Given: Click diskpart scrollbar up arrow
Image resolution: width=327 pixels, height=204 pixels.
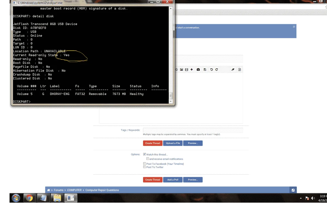Looking at the screenshot, I should pyautogui.click(x=171, y=8).
